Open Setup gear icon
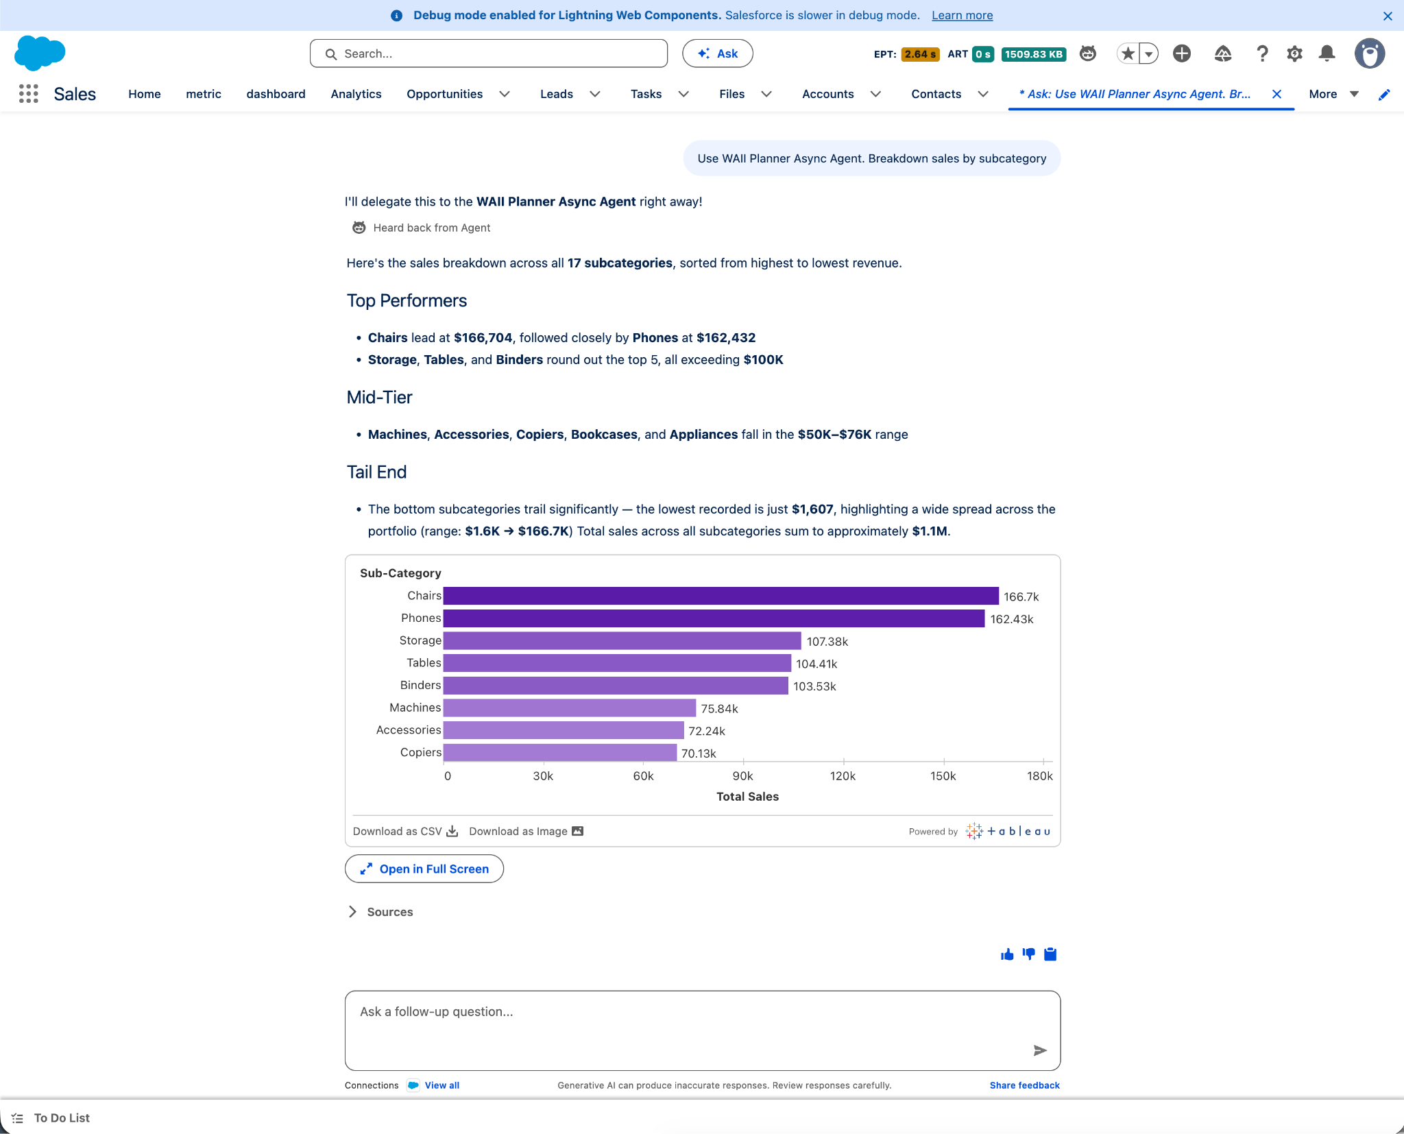Image resolution: width=1404 pixels, height=1134 pixels. coord(1294,53)
